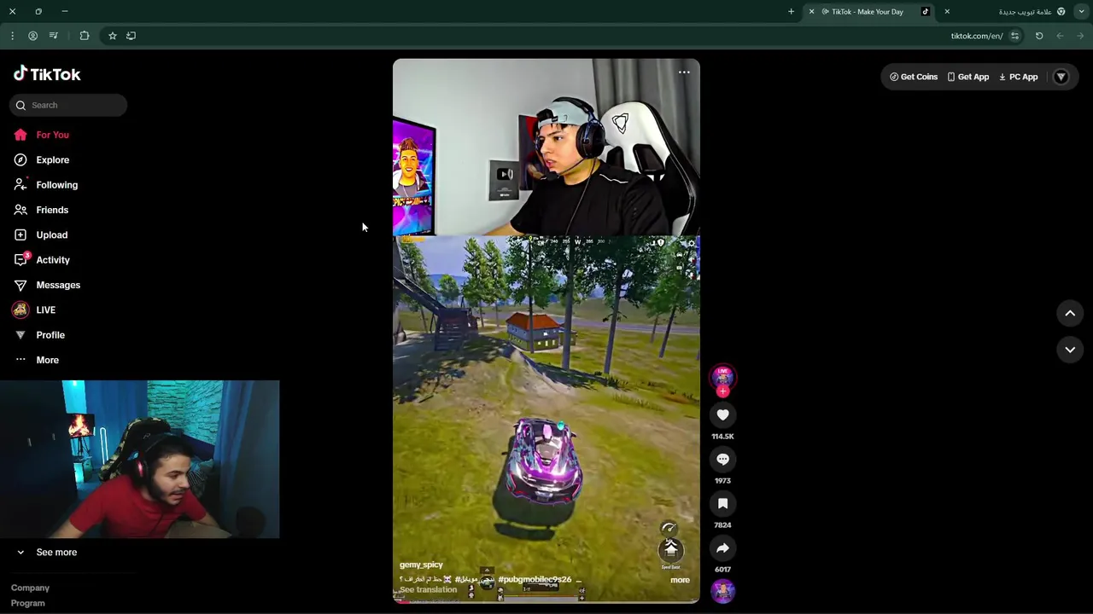Screen dimensions: 1093x614
Task: Open the Chrome profile icon
Action: pos(32,36)
